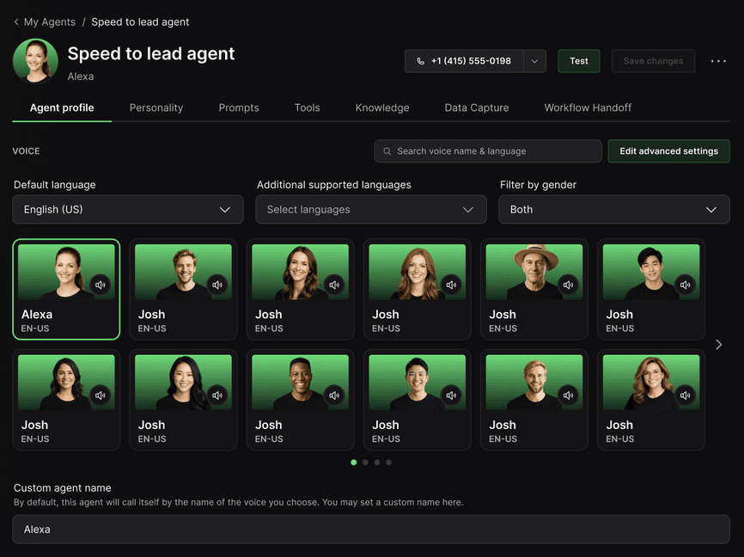Focus the Search voice name & language field
This screenshot has height=557, width=744.
click(x=488, y=151)
